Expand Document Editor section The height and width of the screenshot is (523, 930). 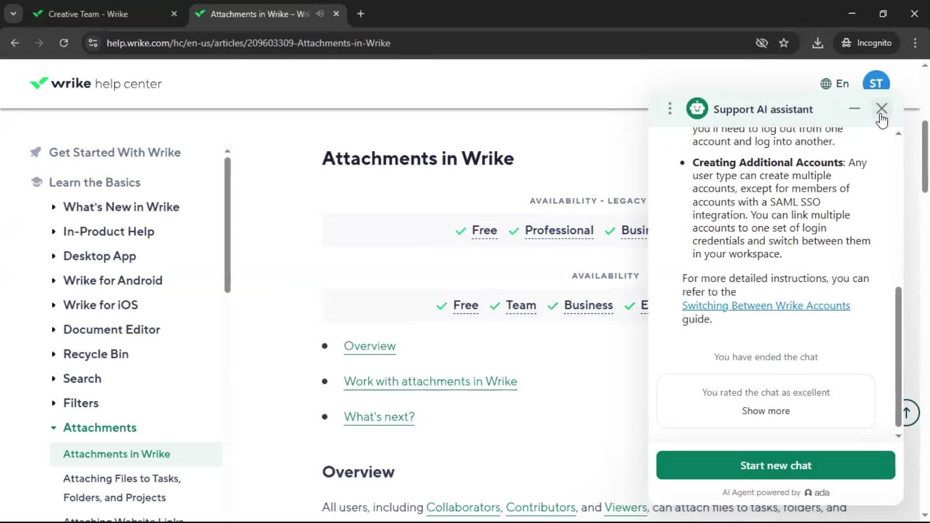coord(111,330)
